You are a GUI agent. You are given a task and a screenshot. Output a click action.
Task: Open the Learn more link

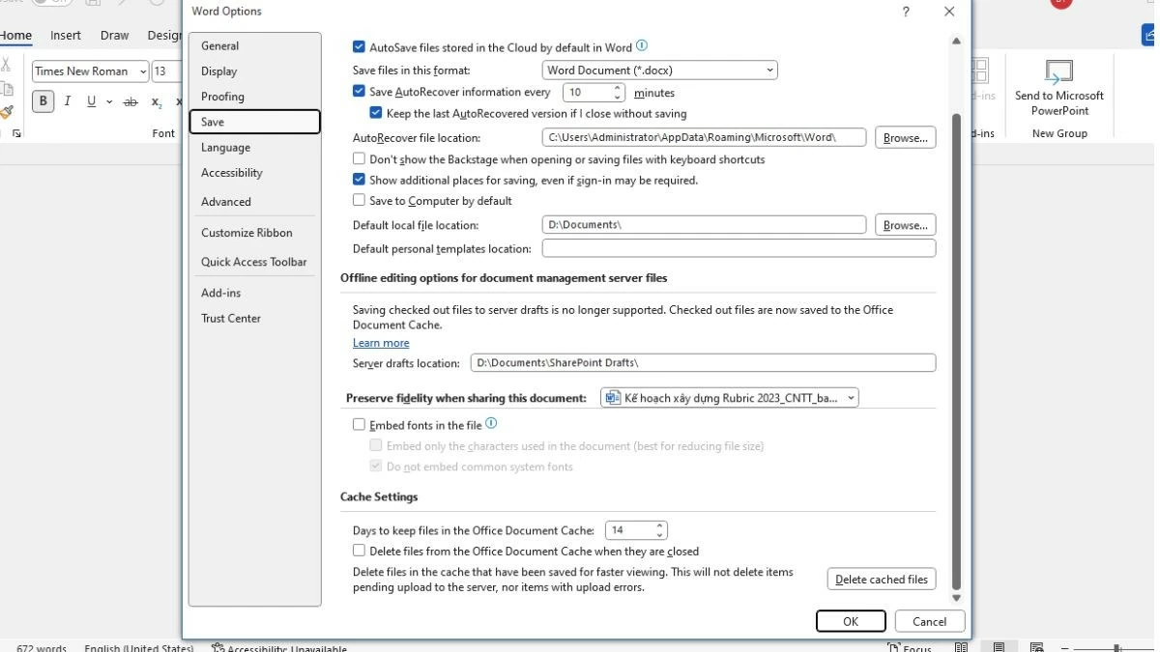pos(381,343)
